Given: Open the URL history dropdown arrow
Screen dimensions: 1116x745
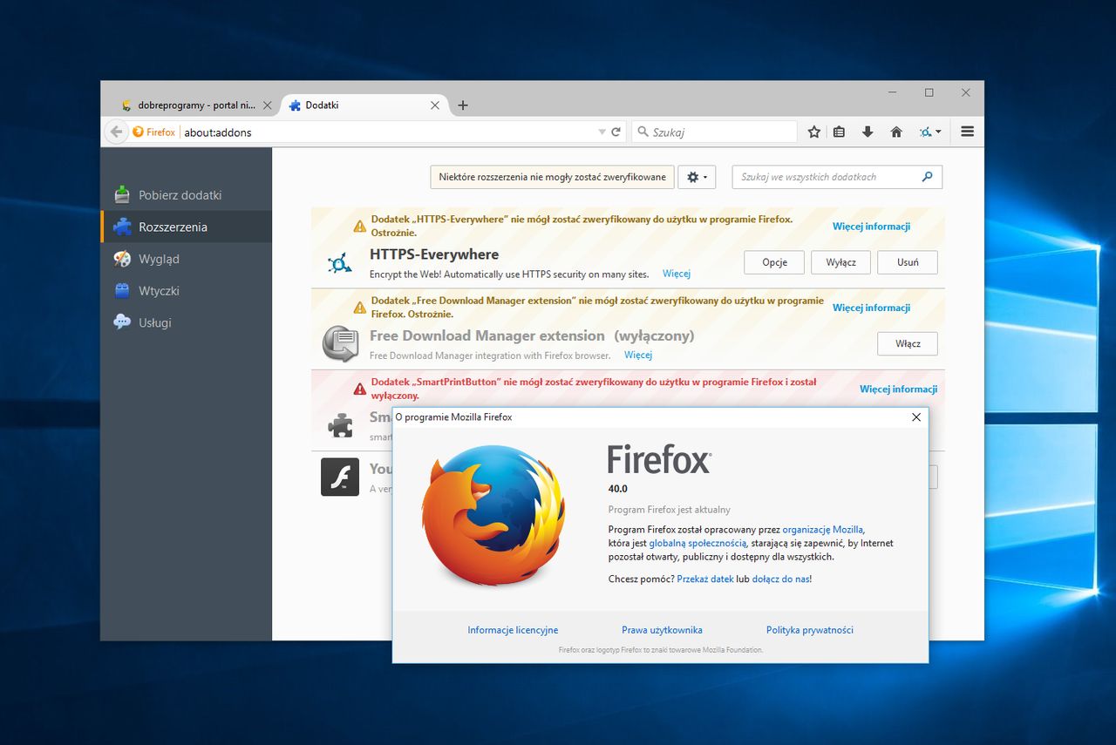Looking at the screenshot, I should click(x=602, y=132).
